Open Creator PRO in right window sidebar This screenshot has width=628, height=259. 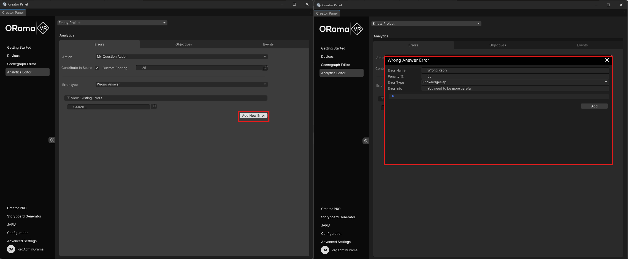pyautogui.click(x=331, y=209)
